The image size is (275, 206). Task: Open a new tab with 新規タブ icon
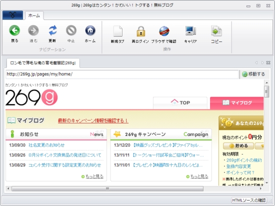[117, 31]
